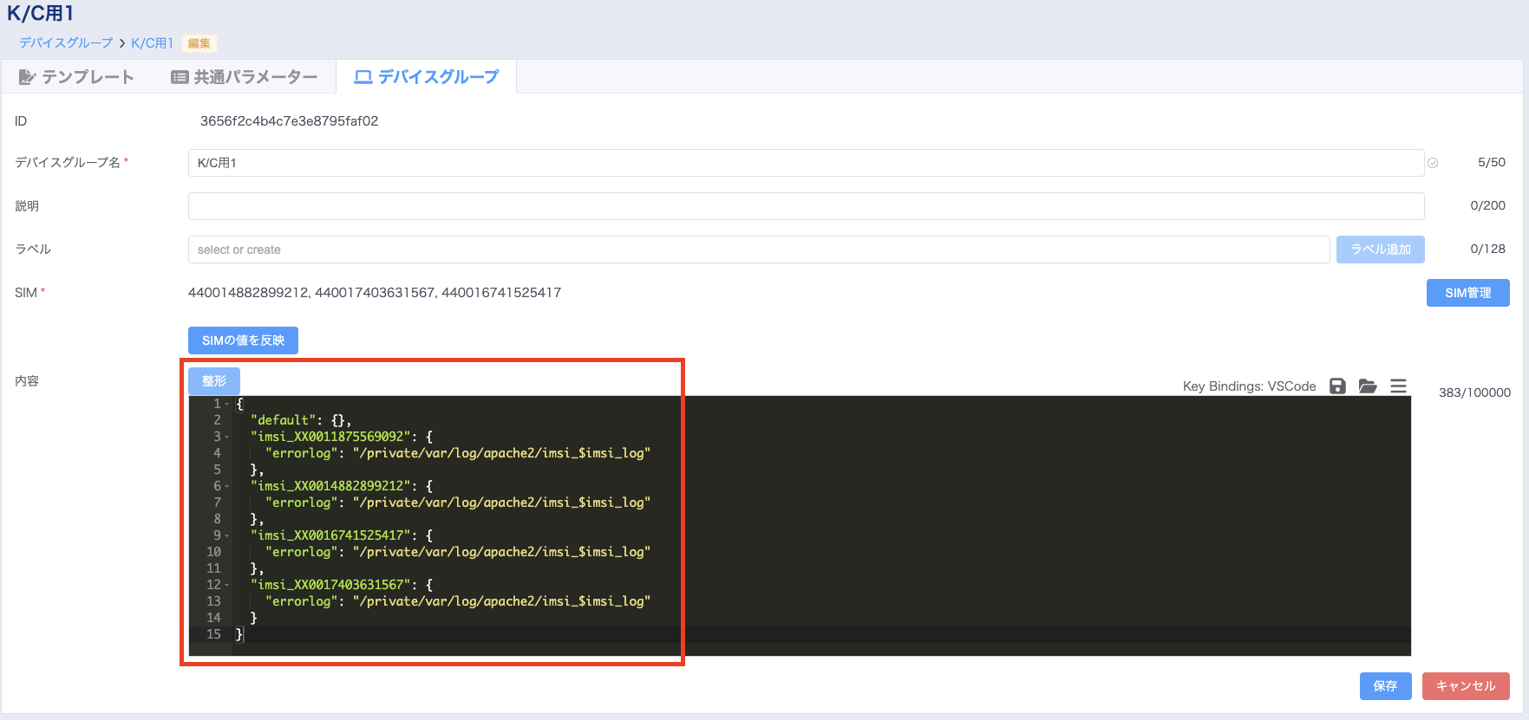Focus the デバイスグループ名 input field

pyautogui.click(x=806, y=163)
